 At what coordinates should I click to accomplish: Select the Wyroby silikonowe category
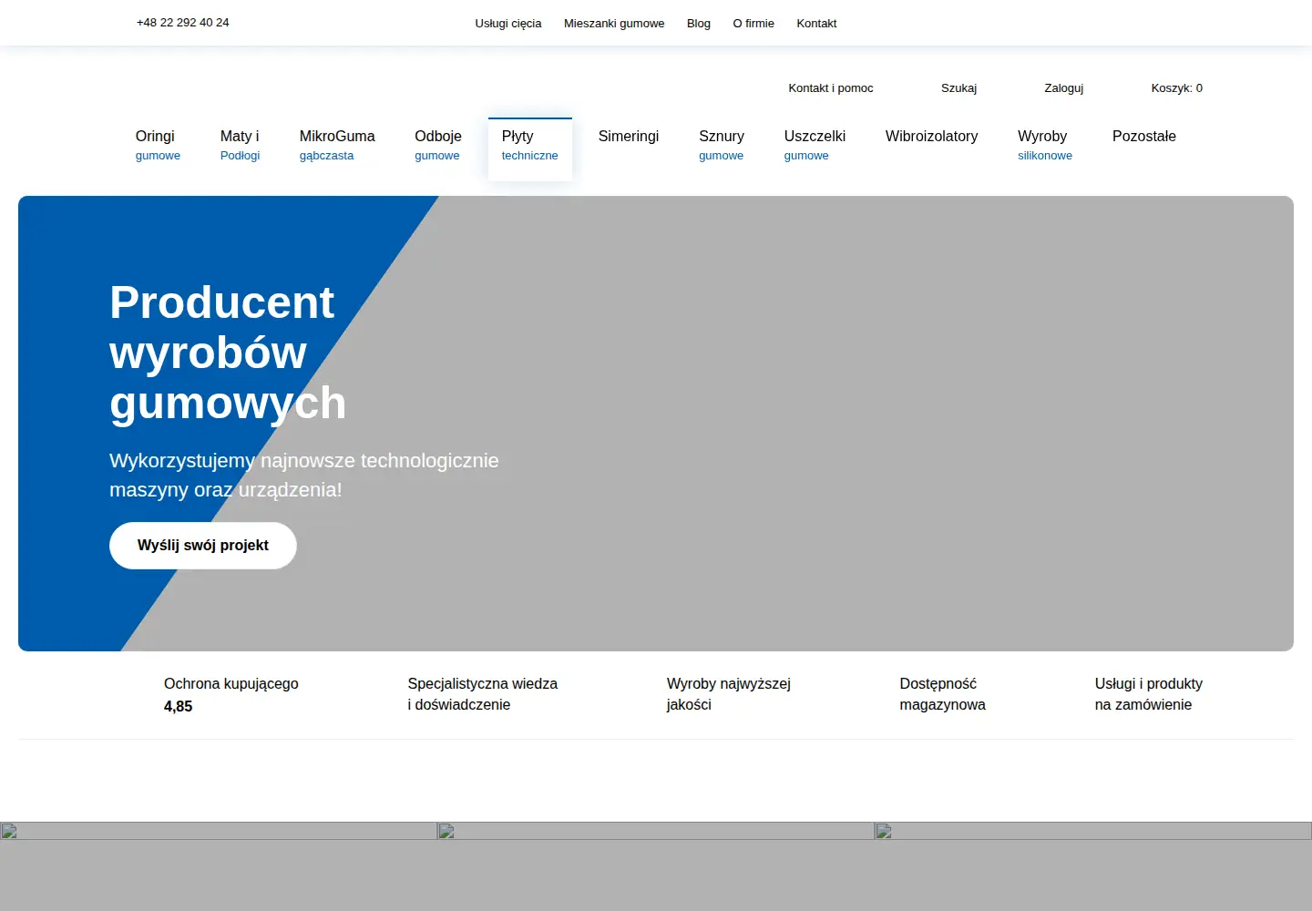click(1045, 145)
